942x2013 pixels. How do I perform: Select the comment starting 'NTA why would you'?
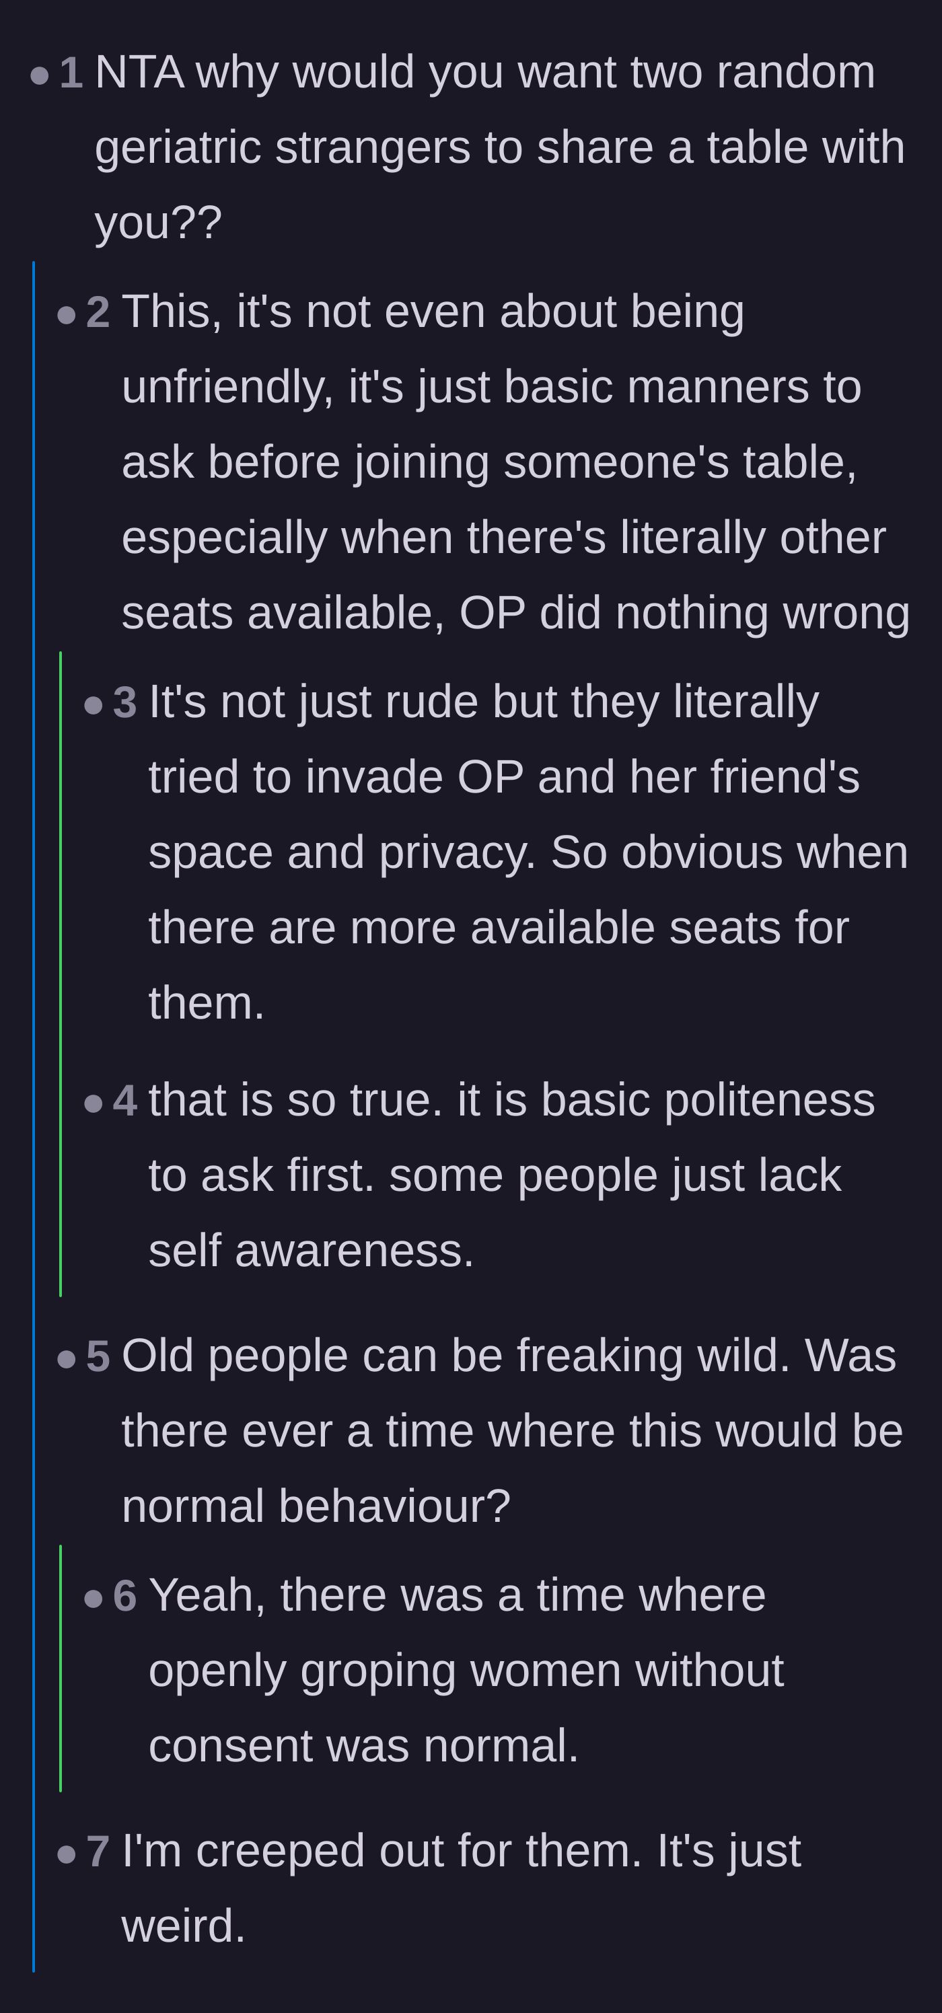coord(501,147)
